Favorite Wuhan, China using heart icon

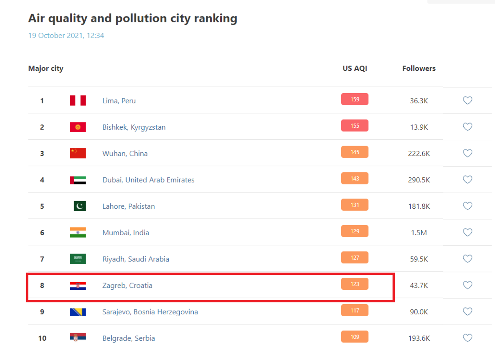click(x=467, y=153)
